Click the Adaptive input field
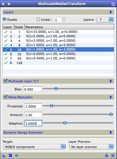The width and height of the screenshot is (117, 159). tap(33, 123)
